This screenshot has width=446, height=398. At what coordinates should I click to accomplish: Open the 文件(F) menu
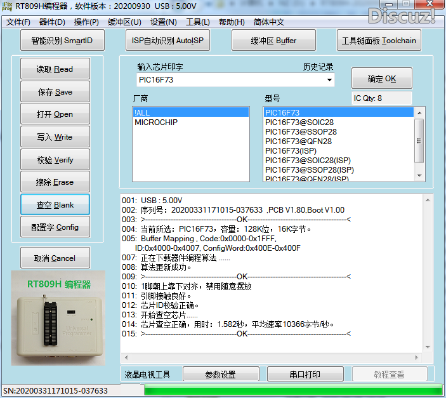[x=18, y=22]
